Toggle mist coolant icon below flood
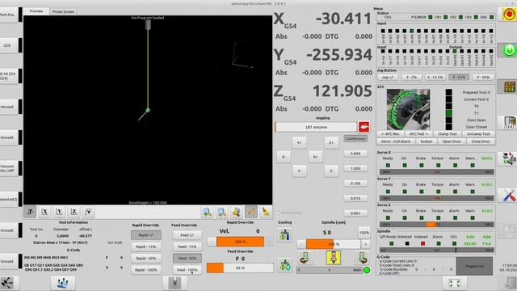This screenshot has width=517, height=291. pyautogui.click(x=285, y=265)
